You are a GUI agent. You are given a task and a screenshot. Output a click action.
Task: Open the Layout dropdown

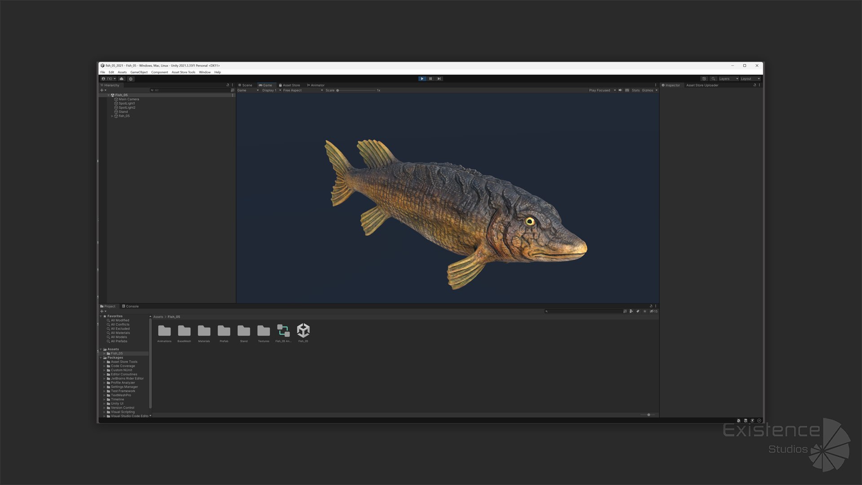pyautogui.click(x=750, y=79)
